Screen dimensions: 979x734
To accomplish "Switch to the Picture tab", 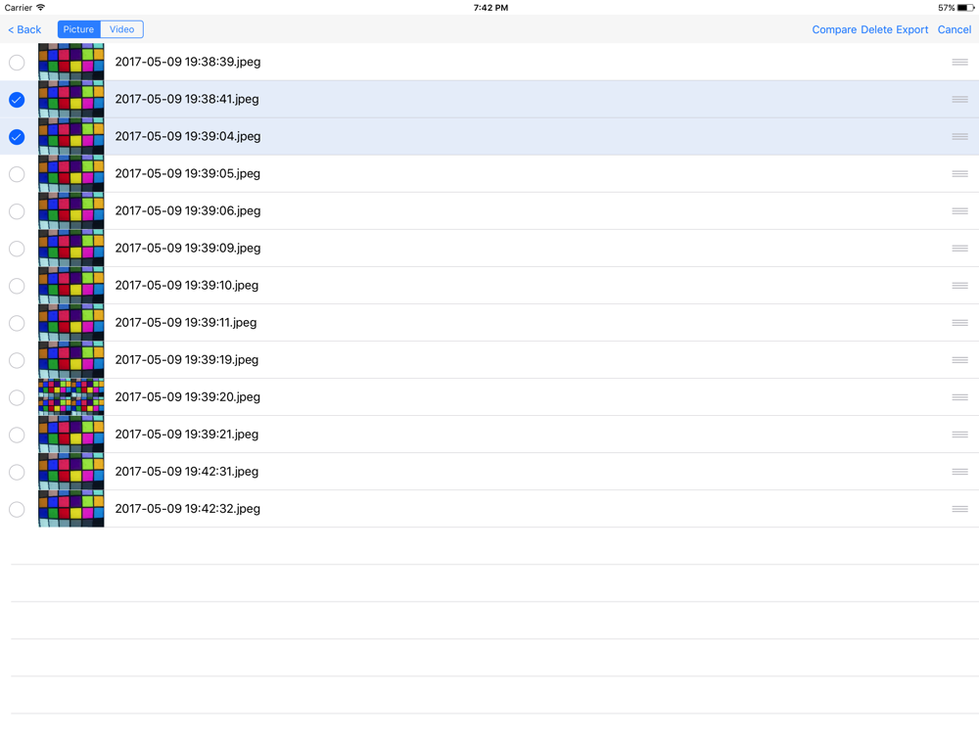I will pyautogui.click(x=78, y=29).
